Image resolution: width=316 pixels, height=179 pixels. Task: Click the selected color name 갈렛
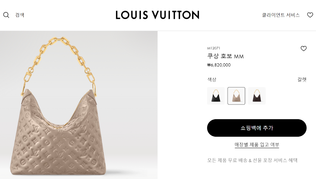tap(302, 80)
